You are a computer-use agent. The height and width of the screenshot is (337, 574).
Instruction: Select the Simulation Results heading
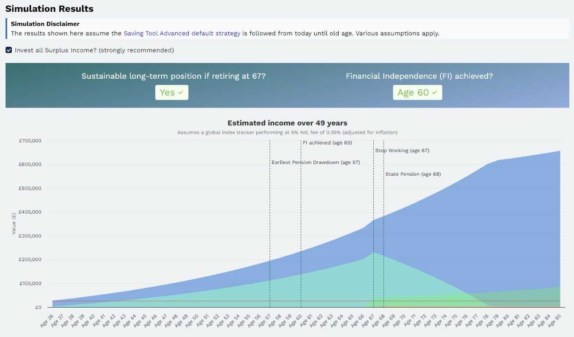(x=49, y=8)
